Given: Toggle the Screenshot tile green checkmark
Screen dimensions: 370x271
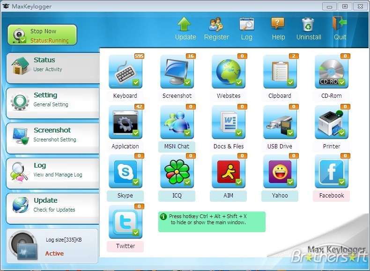Looking at the screenshot, I should click(x=187, y=82).
